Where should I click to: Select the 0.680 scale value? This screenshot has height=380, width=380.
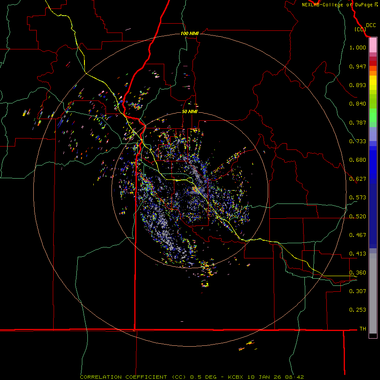coord(358,160)
